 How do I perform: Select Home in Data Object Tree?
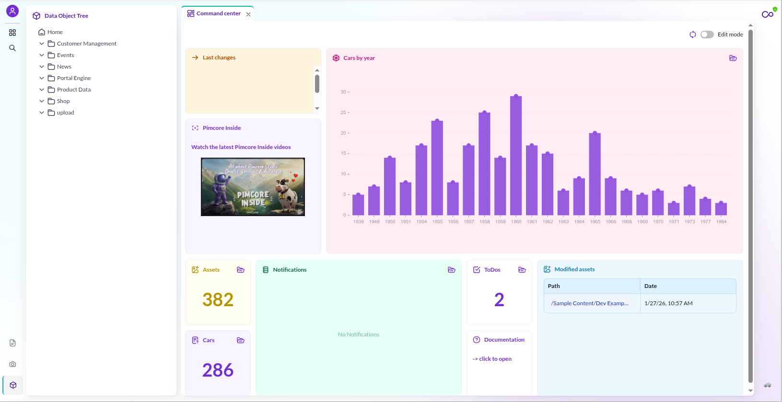pos(55,32)
